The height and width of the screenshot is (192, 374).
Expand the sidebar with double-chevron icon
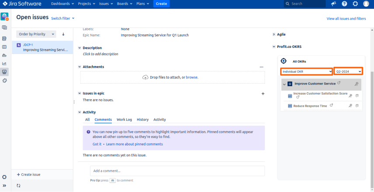coord(4,185)
